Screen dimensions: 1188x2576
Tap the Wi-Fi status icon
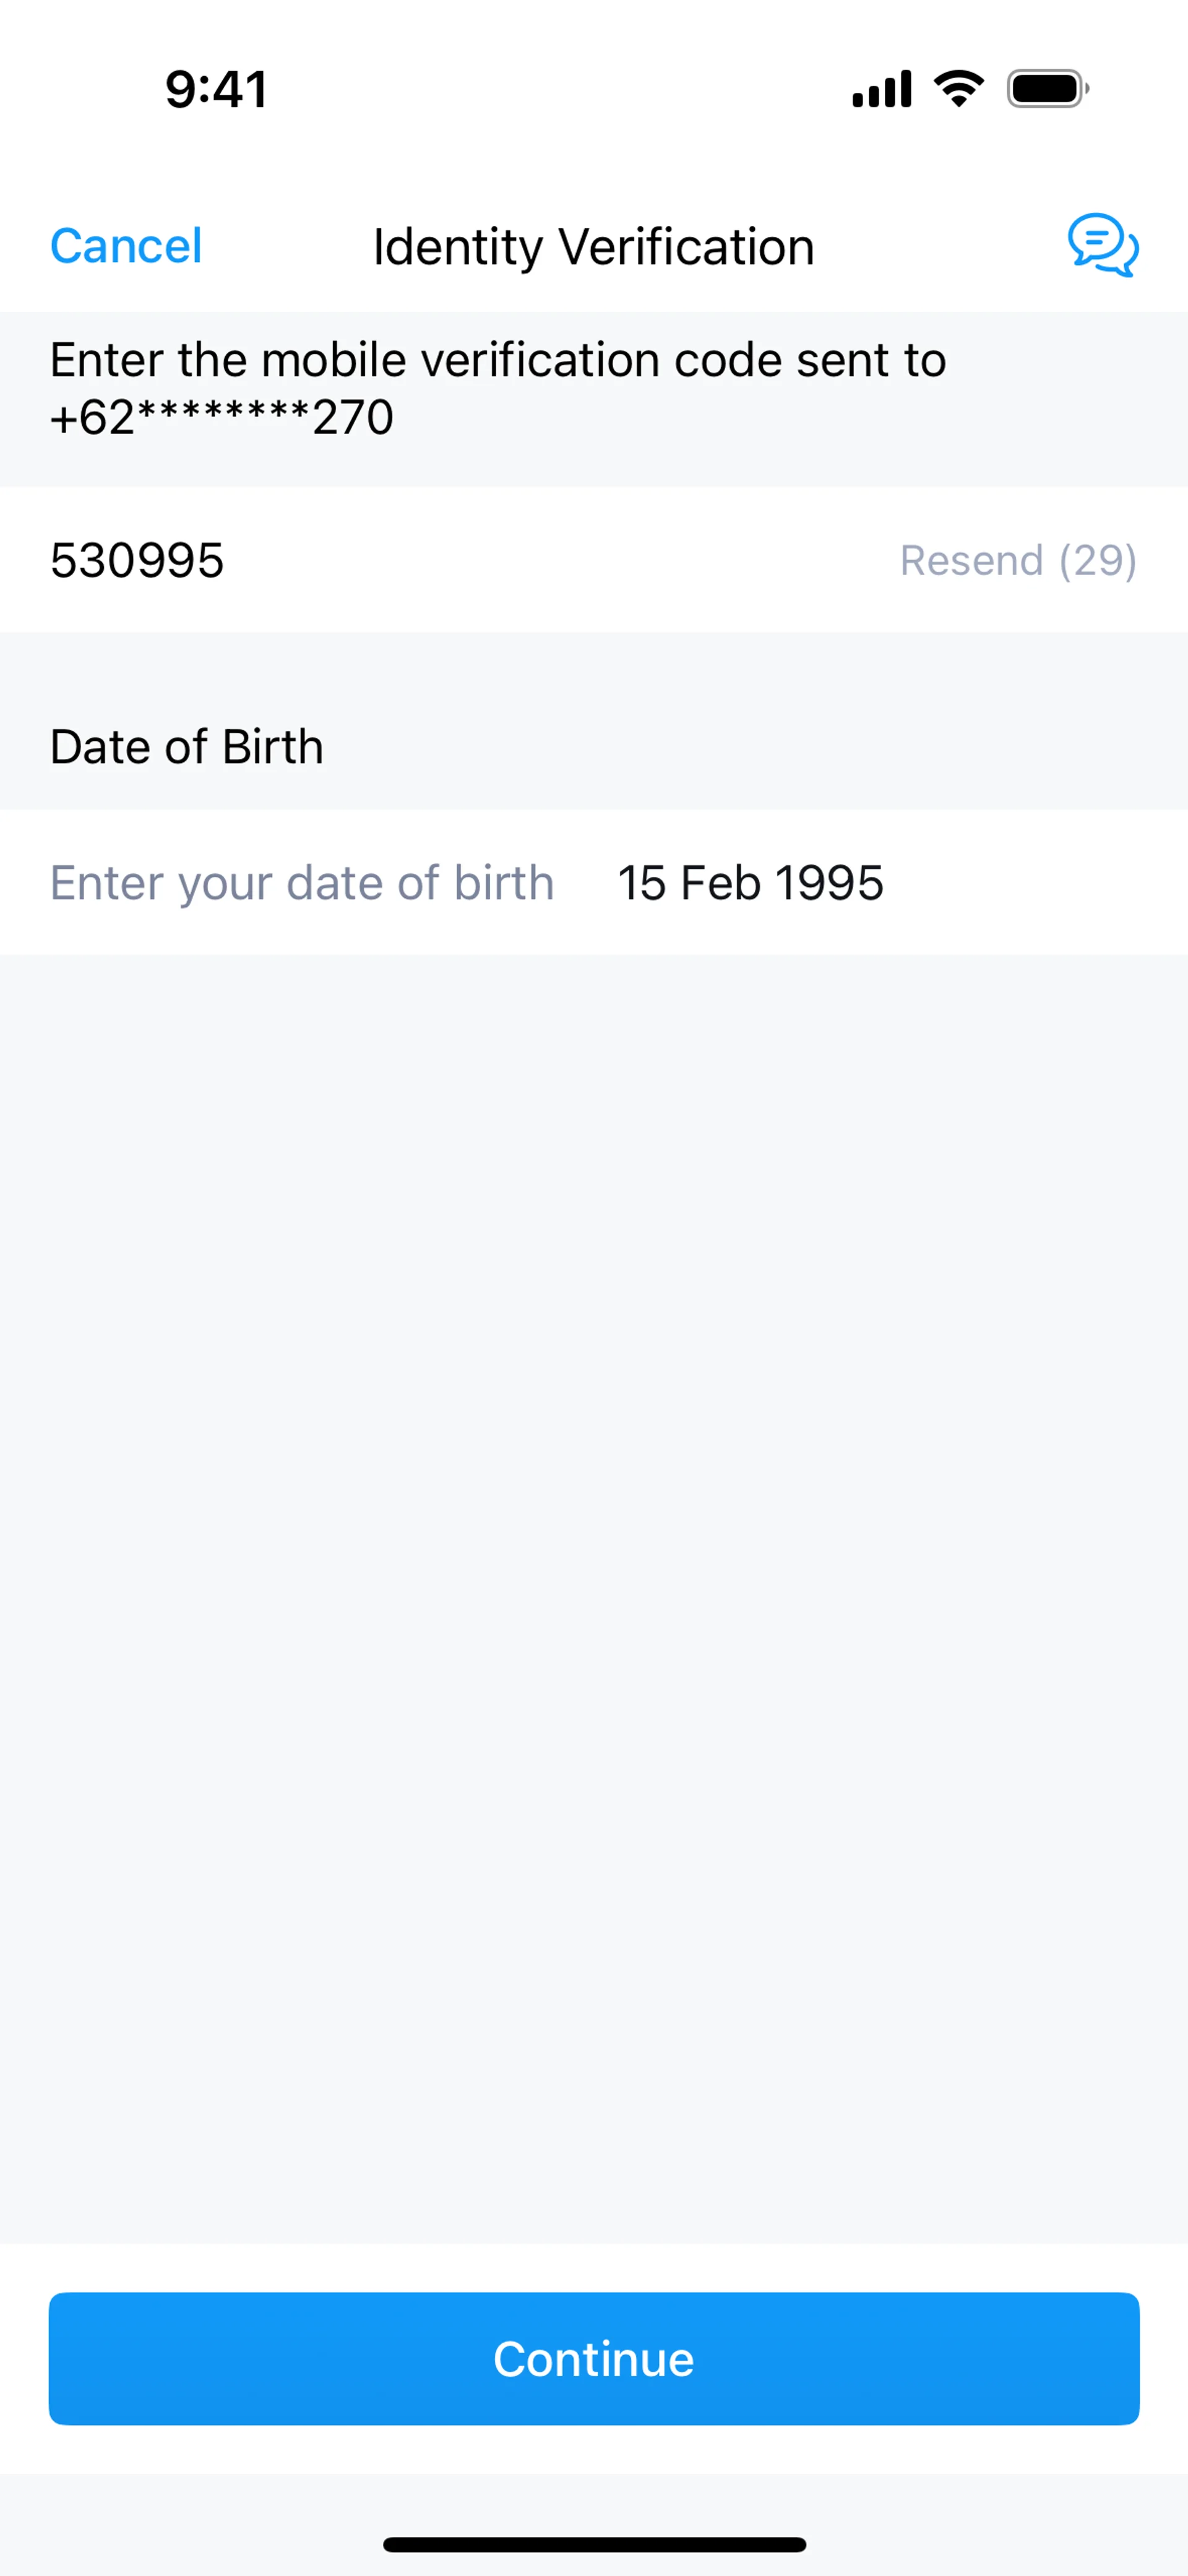pos(958,89)
